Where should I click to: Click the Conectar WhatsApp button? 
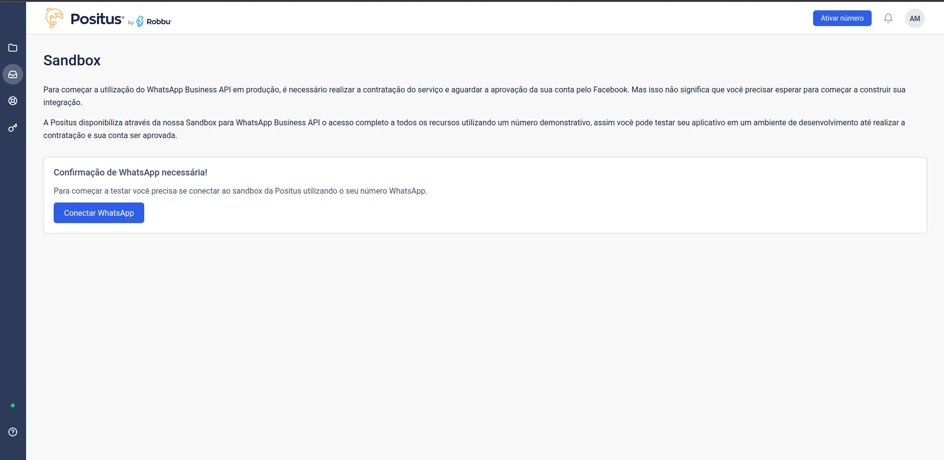99,213
